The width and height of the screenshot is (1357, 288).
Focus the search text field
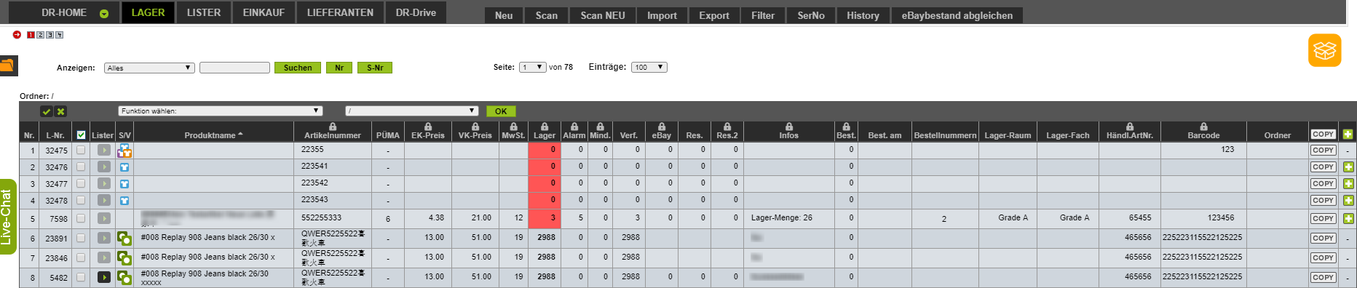234,68
